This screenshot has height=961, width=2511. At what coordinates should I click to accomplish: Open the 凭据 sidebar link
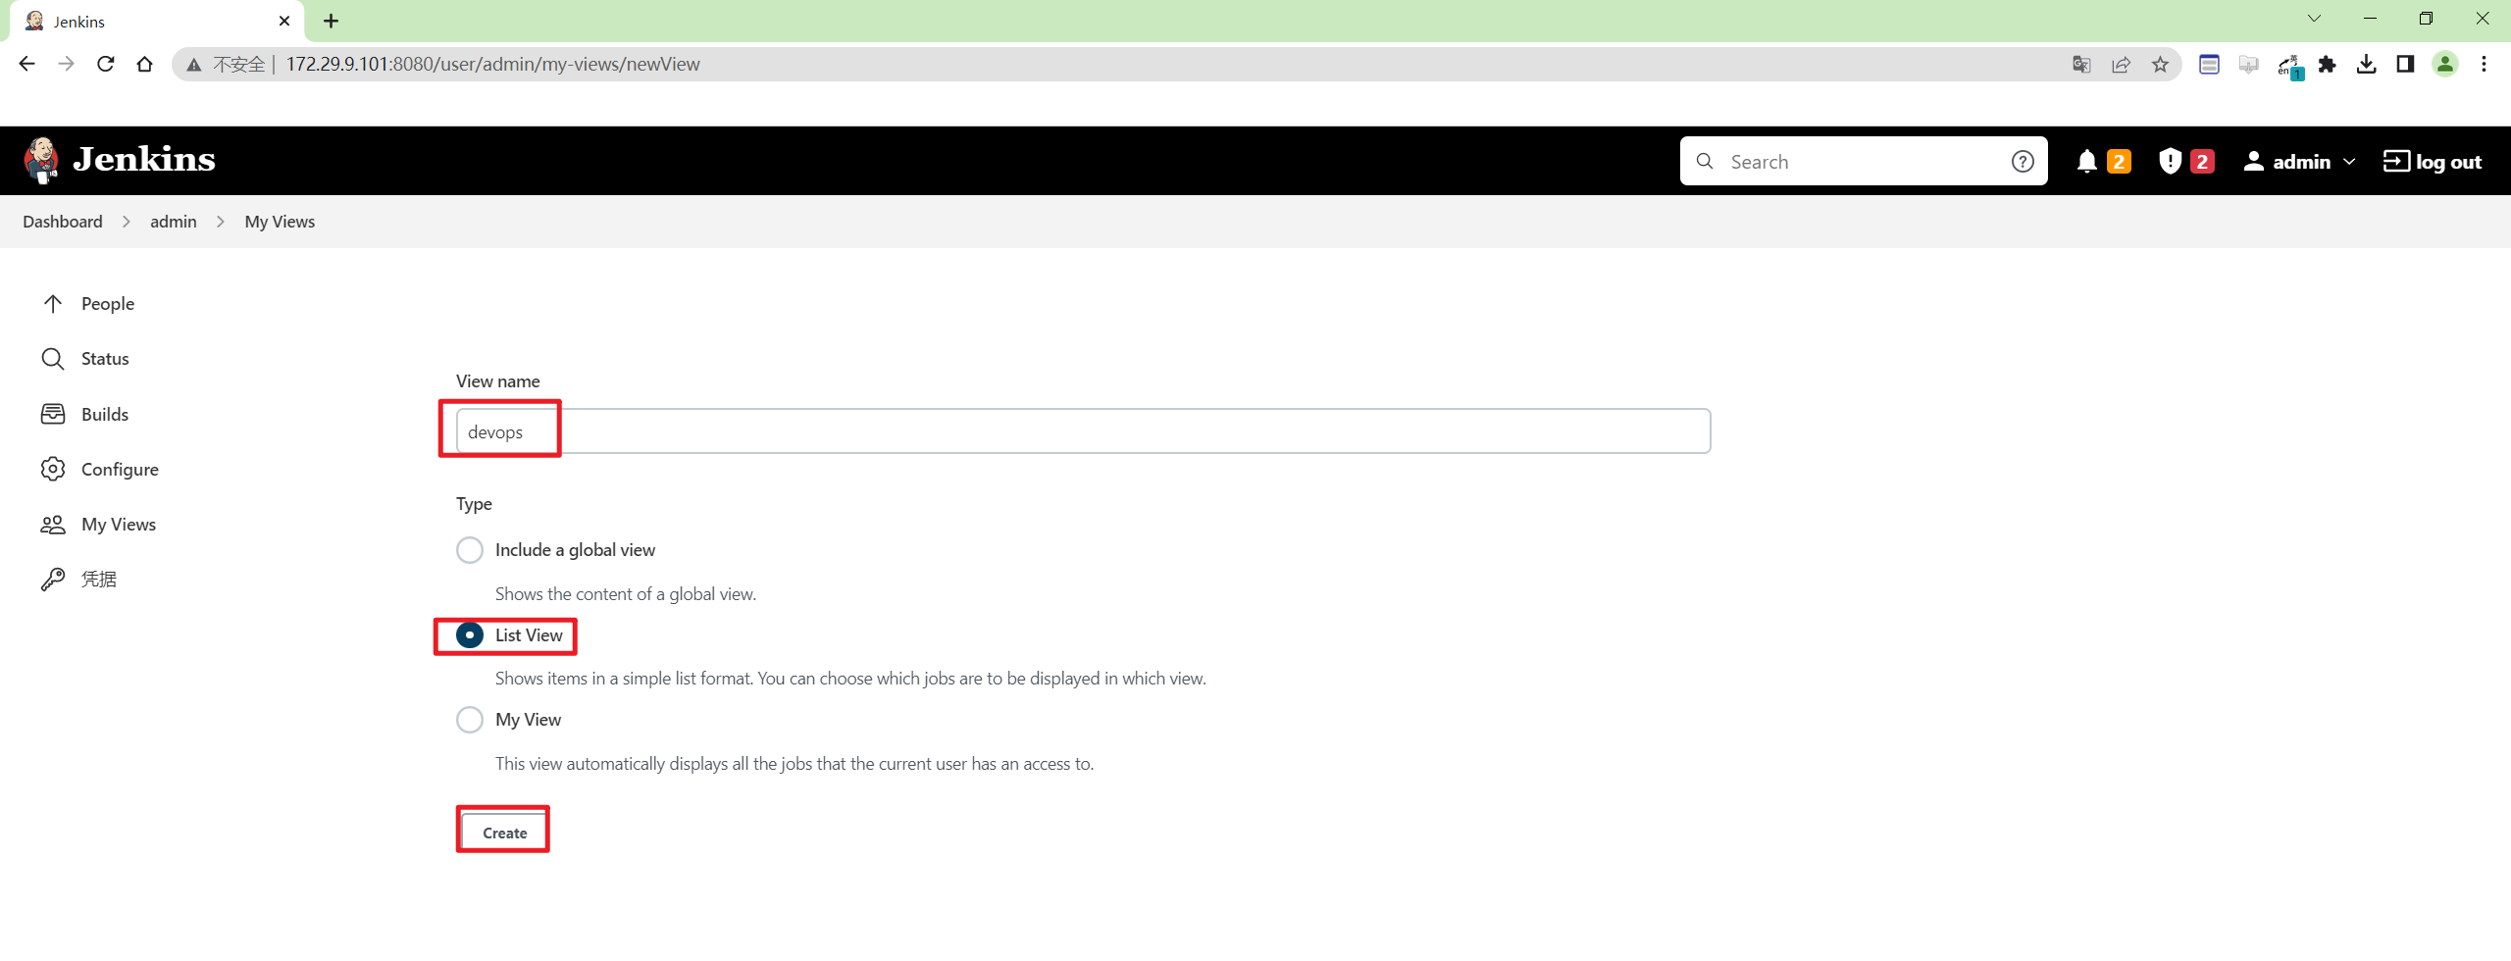click(98, 580)
